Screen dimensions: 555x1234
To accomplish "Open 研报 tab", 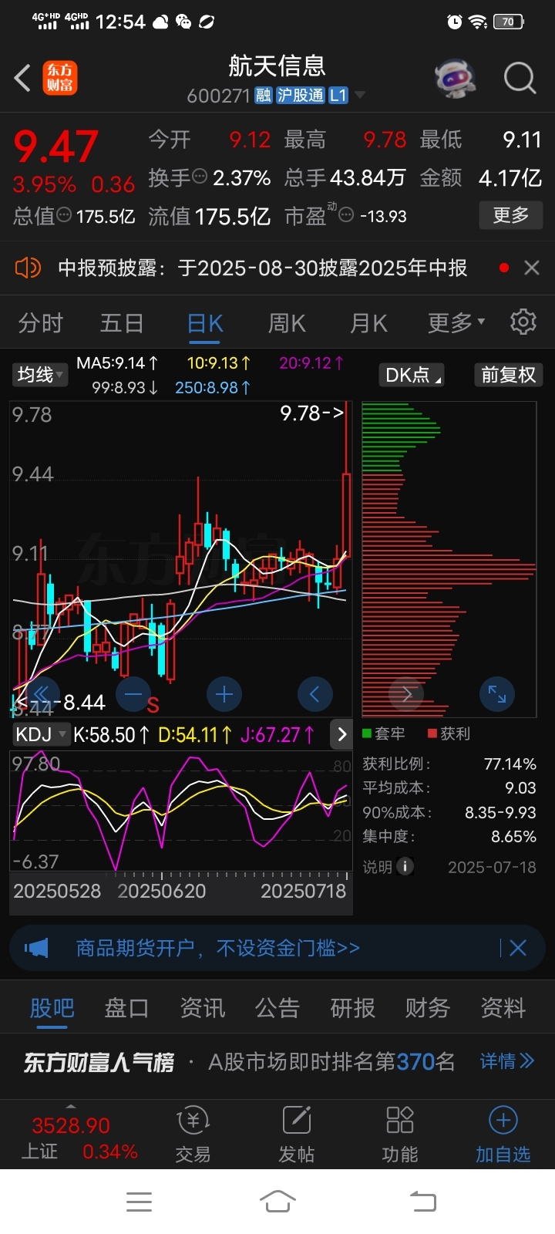I will click(x=352, y=1007).
